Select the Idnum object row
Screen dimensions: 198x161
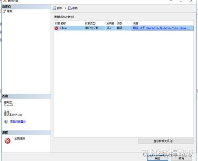(124, 28)
